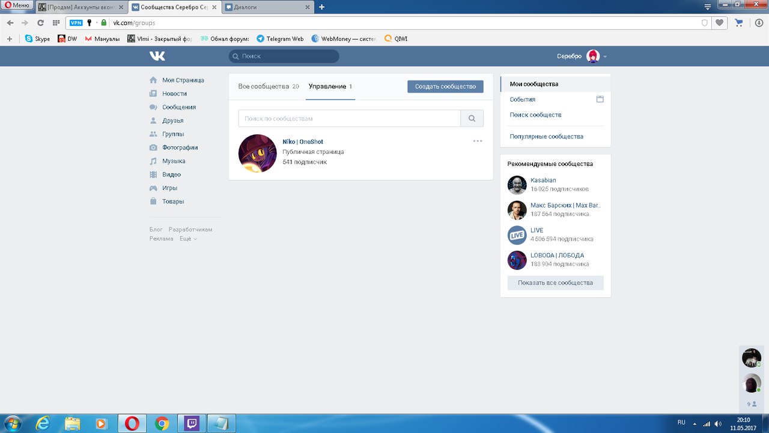Open the Events calendar icon
Image resolution: width=769 pixels, height=433 pixels.
[x=600, y=99]
